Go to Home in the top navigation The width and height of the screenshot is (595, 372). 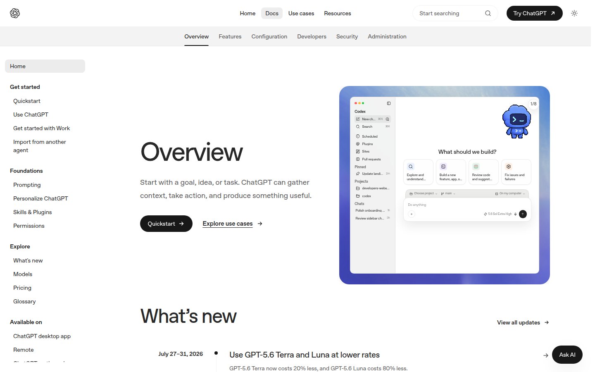pos(248,13)
